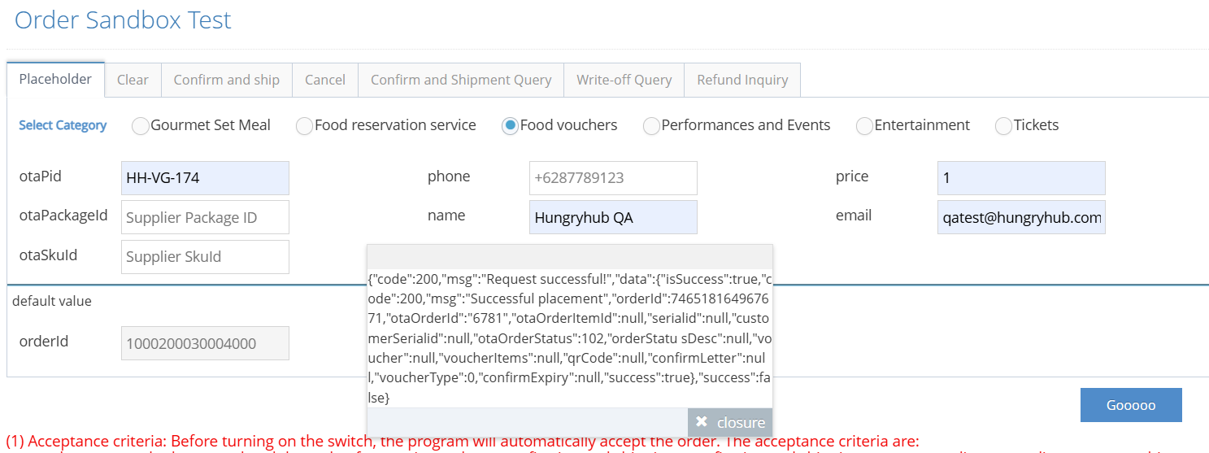1209x453 pixels.
Task: Open the Write-off Query tab
Action: pos(624,80)
